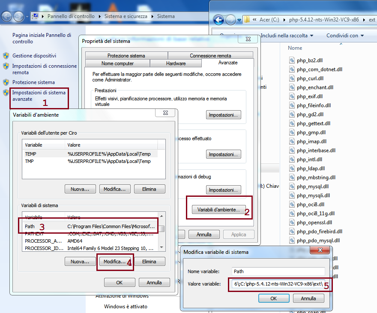Select the php_gd2.dll file icon
This screenshot has width=377, height=313.
[x=293, y=114]
